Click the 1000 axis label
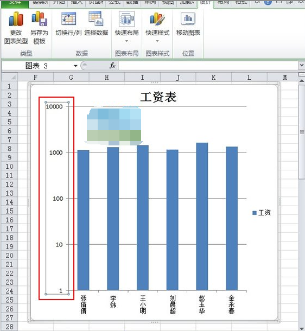This screenshot has height=331, width=305. pos(56,152)
